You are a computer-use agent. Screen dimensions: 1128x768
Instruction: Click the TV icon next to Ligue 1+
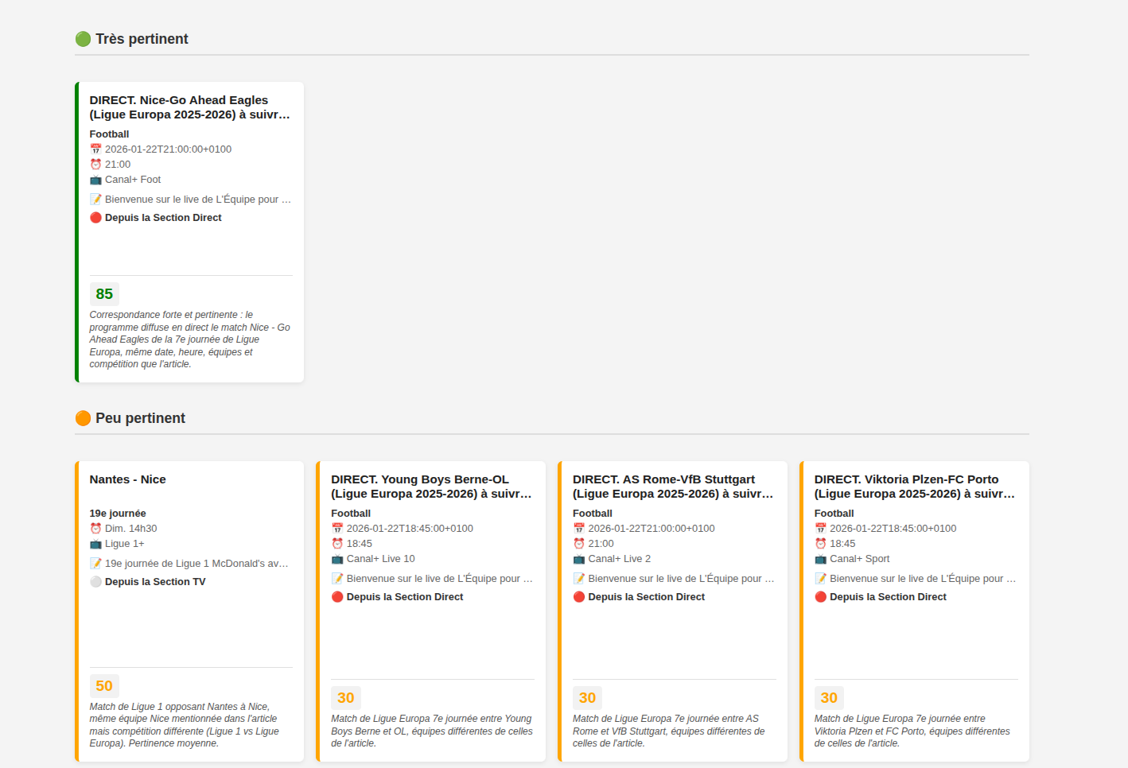tap(95, 544)
